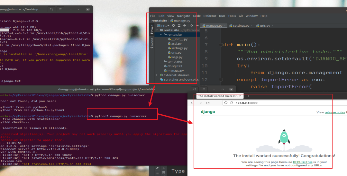Open the Window menu

pos(251,16)
